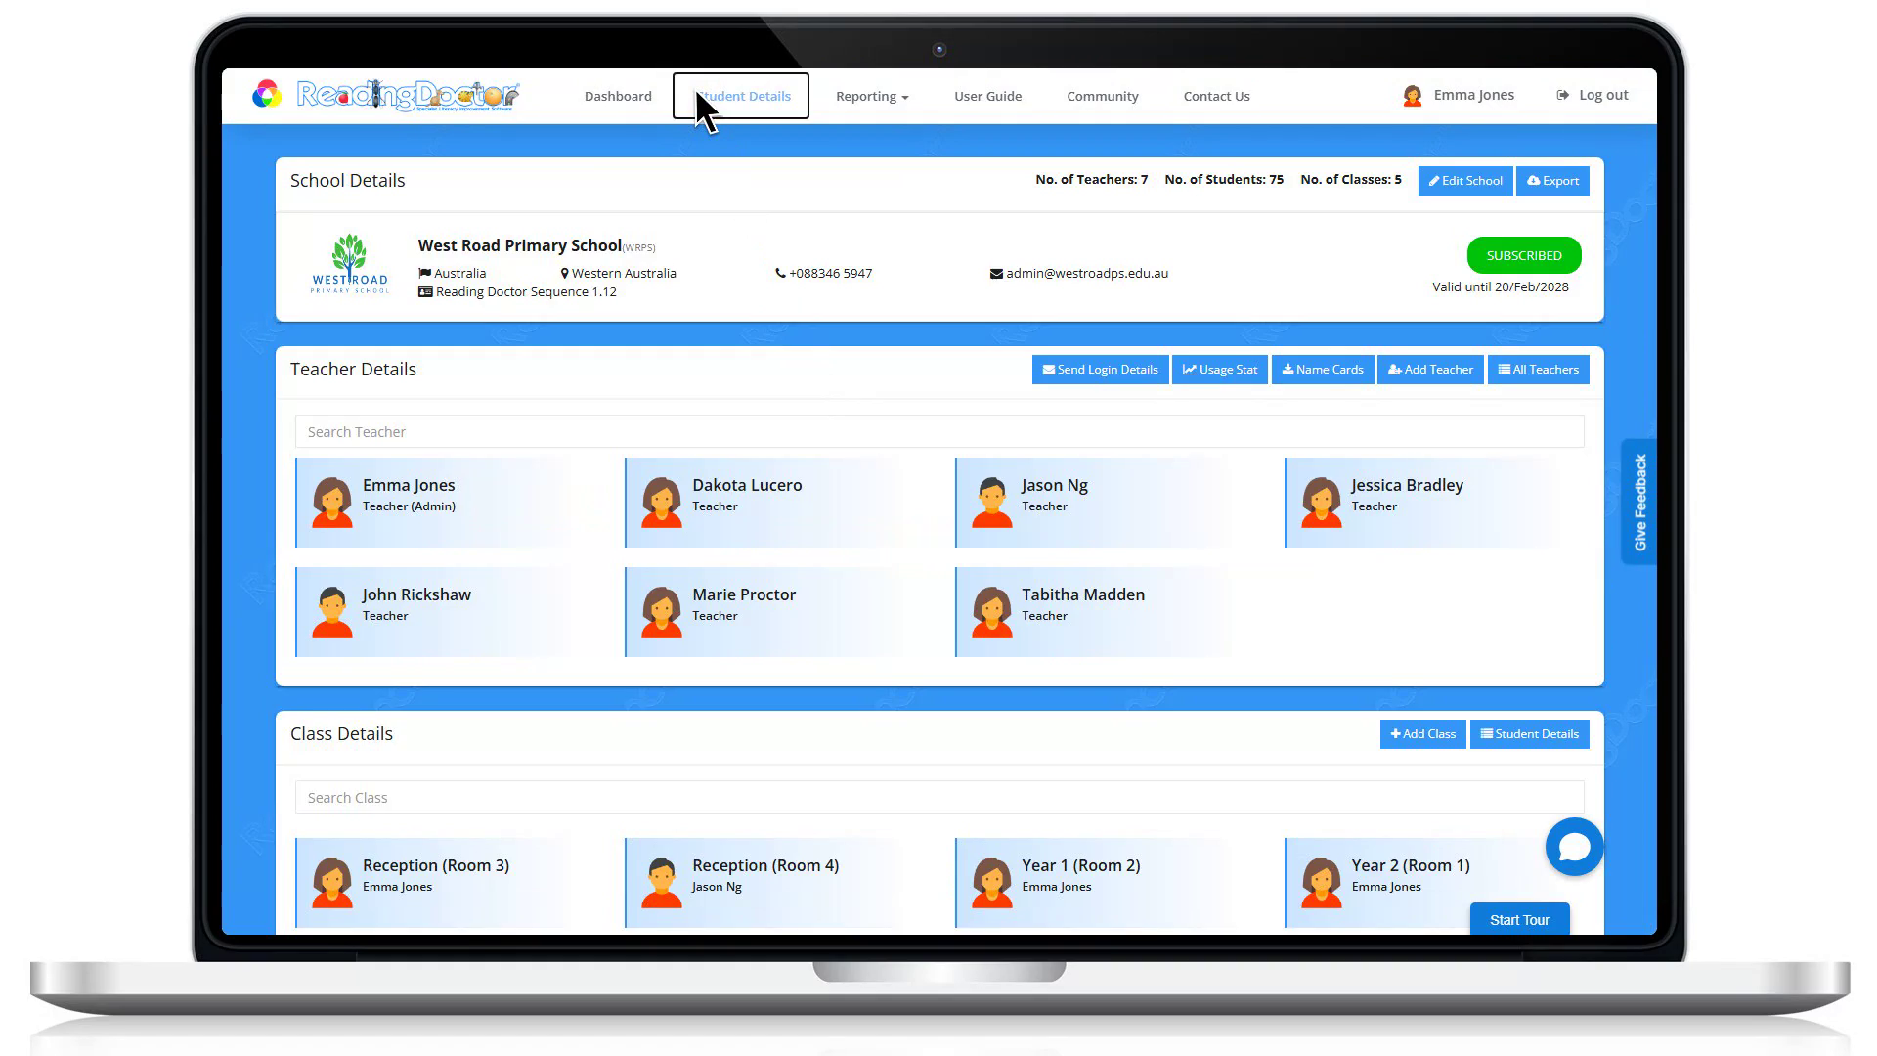Viewport: 1877px width, 1056px height.
Task: Open the Give Feedback side tab
Action: (1639, 502)
